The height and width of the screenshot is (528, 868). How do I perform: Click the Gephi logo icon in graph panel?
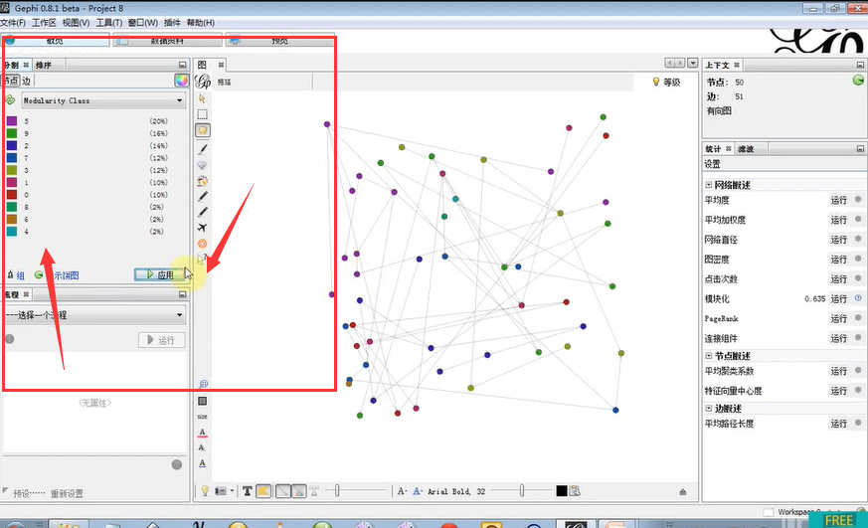[x=203, y=82]
